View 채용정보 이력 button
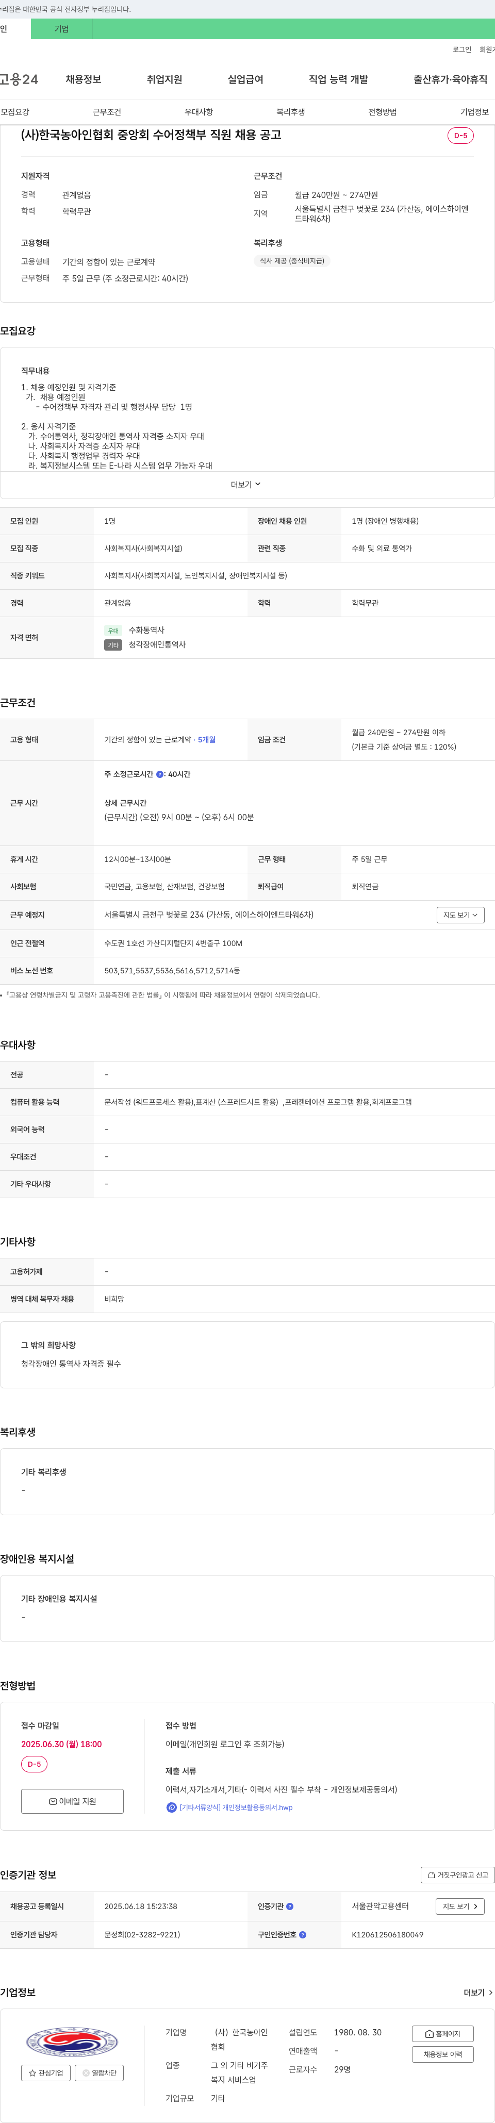Viewport: 495px width, 2123px height. [443, 2054]
